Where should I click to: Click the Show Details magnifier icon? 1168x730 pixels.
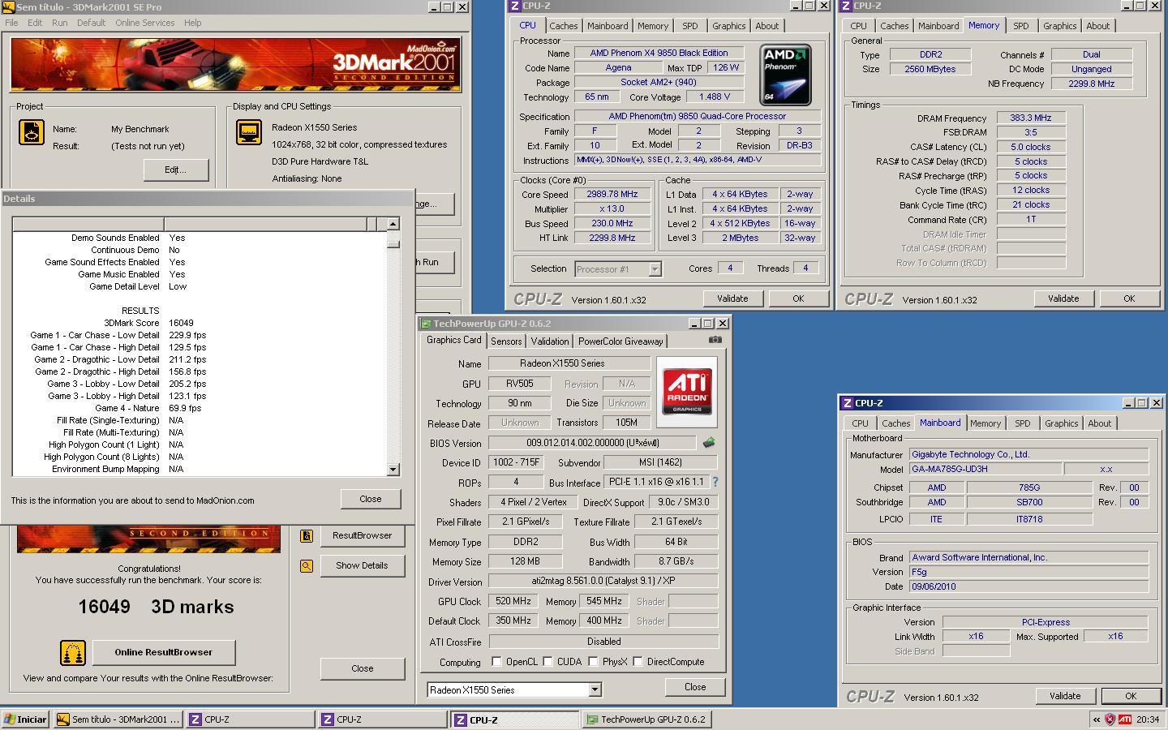pos(307,565)
